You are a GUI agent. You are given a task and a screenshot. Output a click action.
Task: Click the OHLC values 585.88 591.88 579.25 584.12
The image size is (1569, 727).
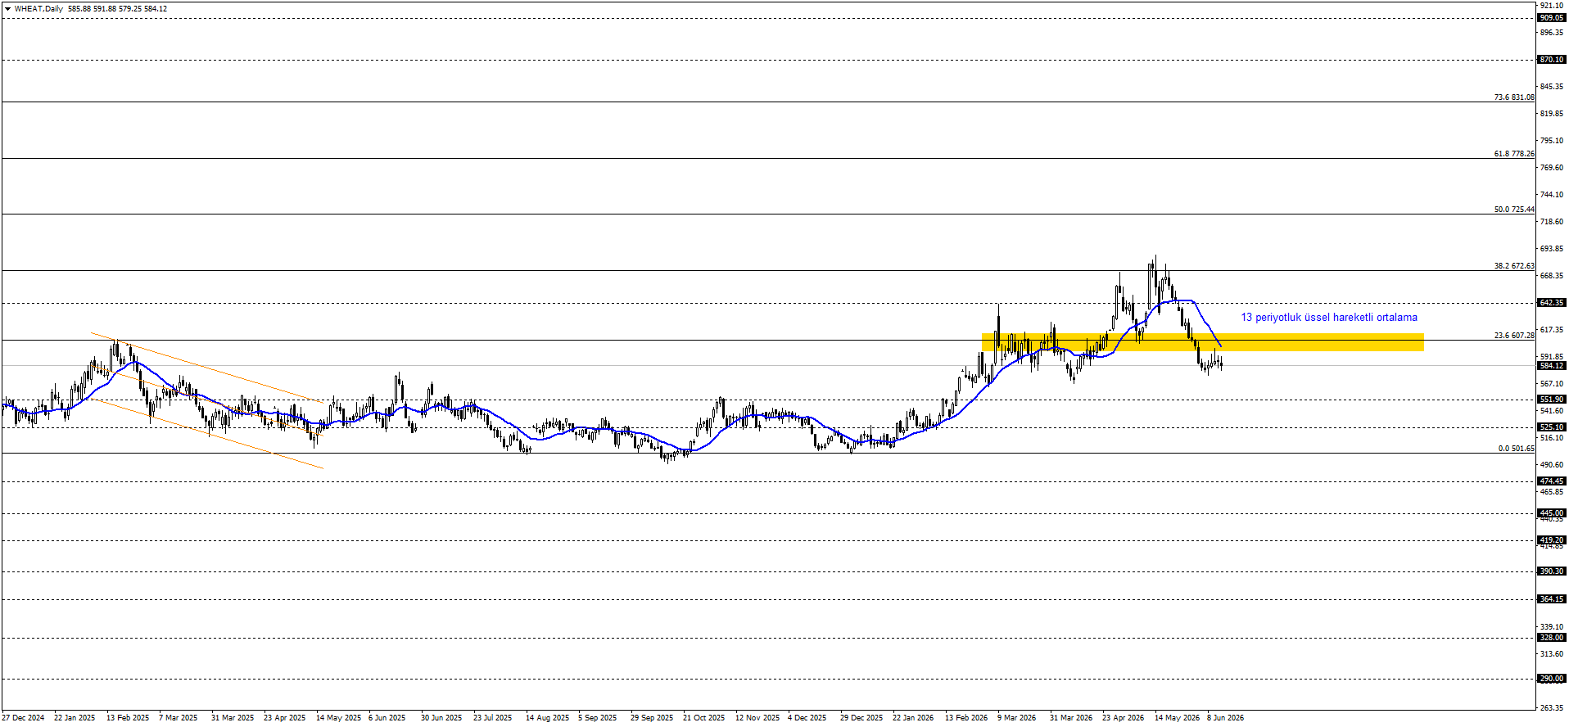[118, 9]
